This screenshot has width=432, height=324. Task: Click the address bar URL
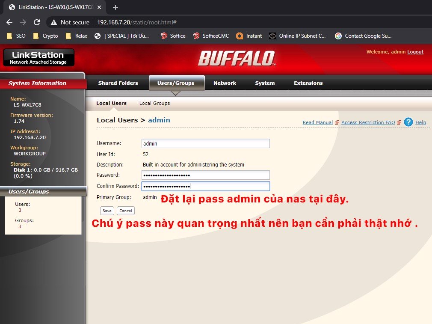(x=136, y=22)
